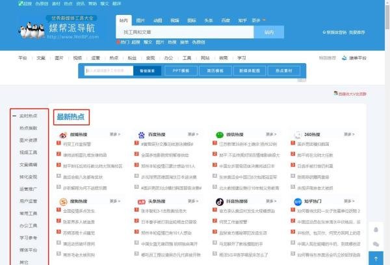Screen dimensions: 390x265
Task: Open the 办公 navigation menu item
Action: pos(168,58)
